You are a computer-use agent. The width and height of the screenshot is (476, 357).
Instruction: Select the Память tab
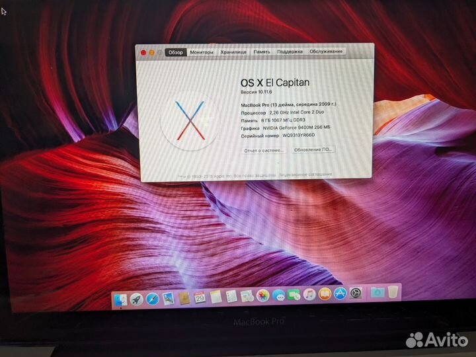pos(262,52)
